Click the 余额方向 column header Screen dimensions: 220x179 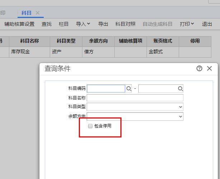98,41
